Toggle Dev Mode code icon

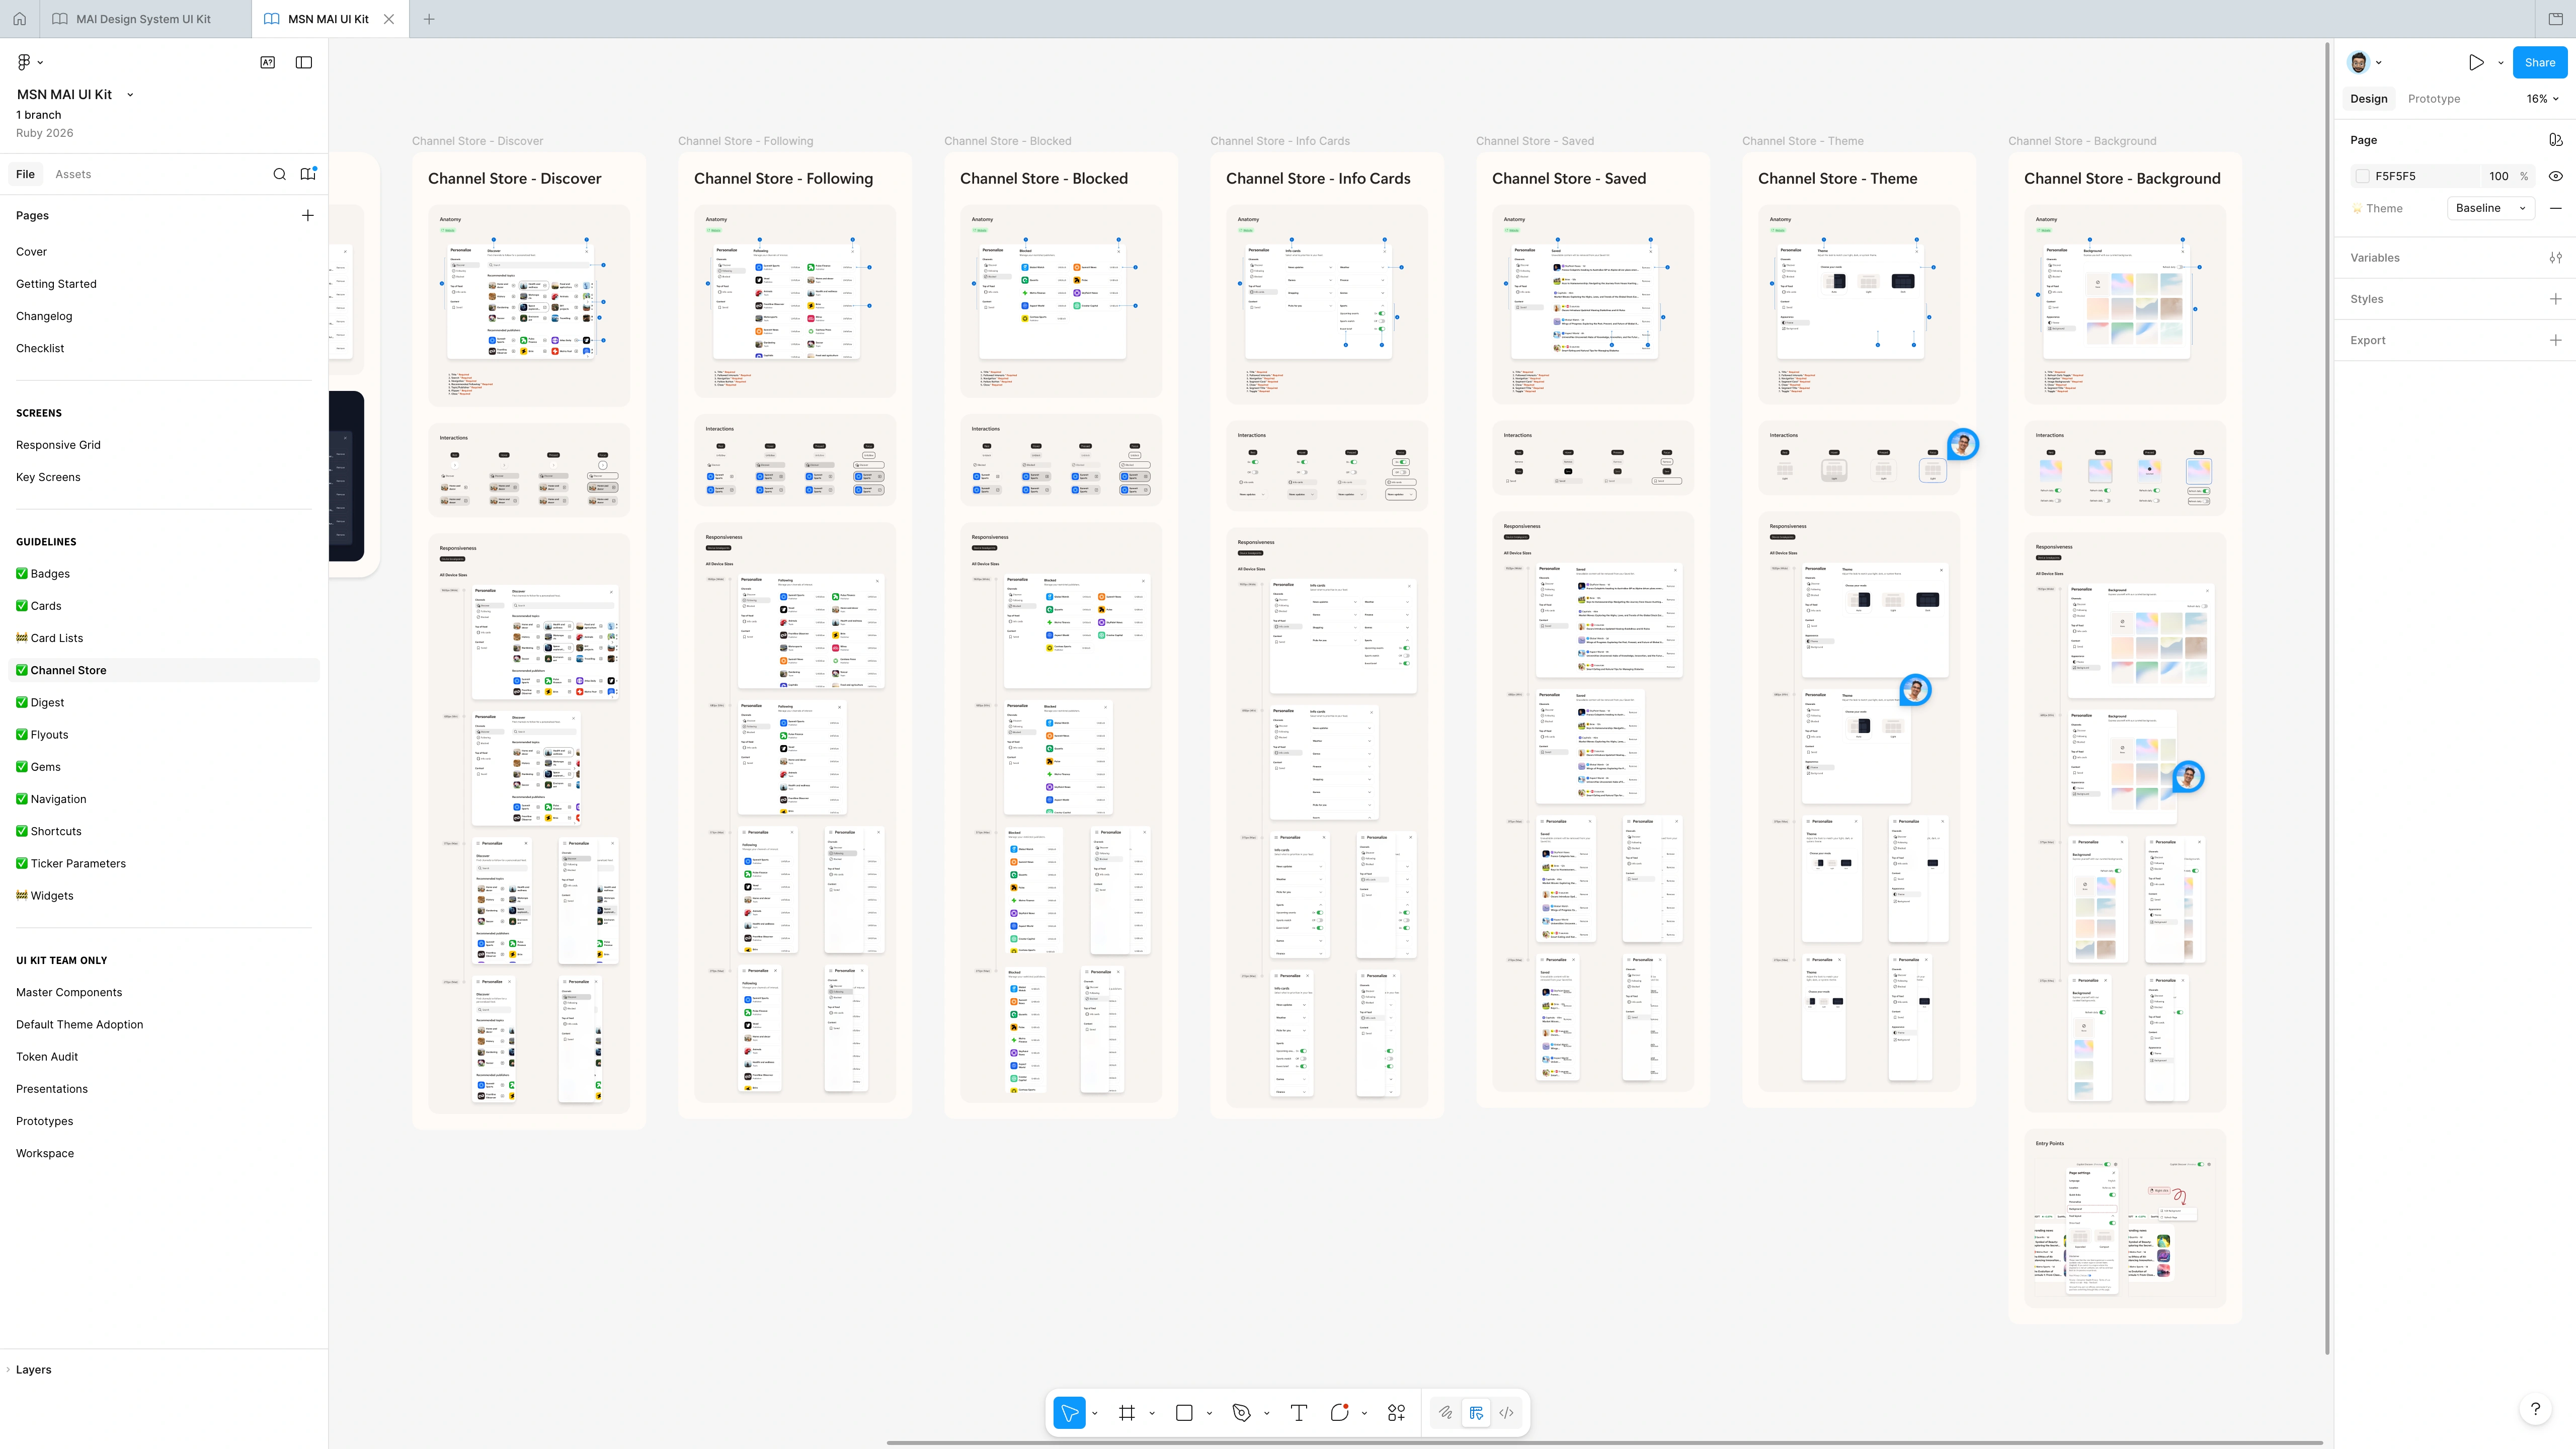coord(1506,1412)
